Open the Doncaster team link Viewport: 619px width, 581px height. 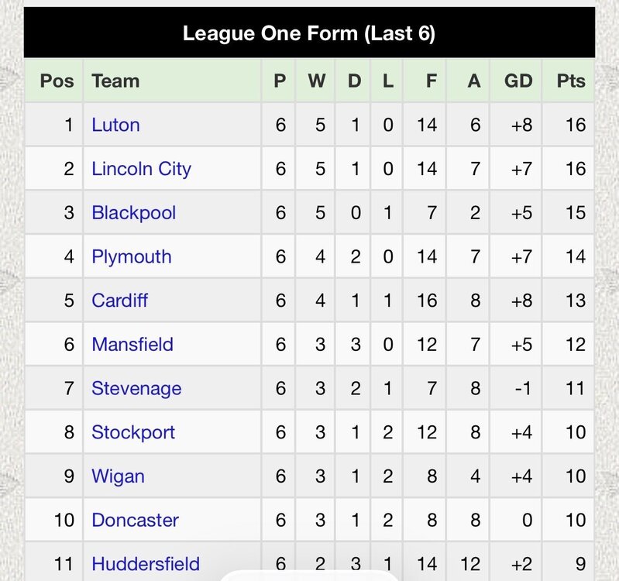pos(135,521)
